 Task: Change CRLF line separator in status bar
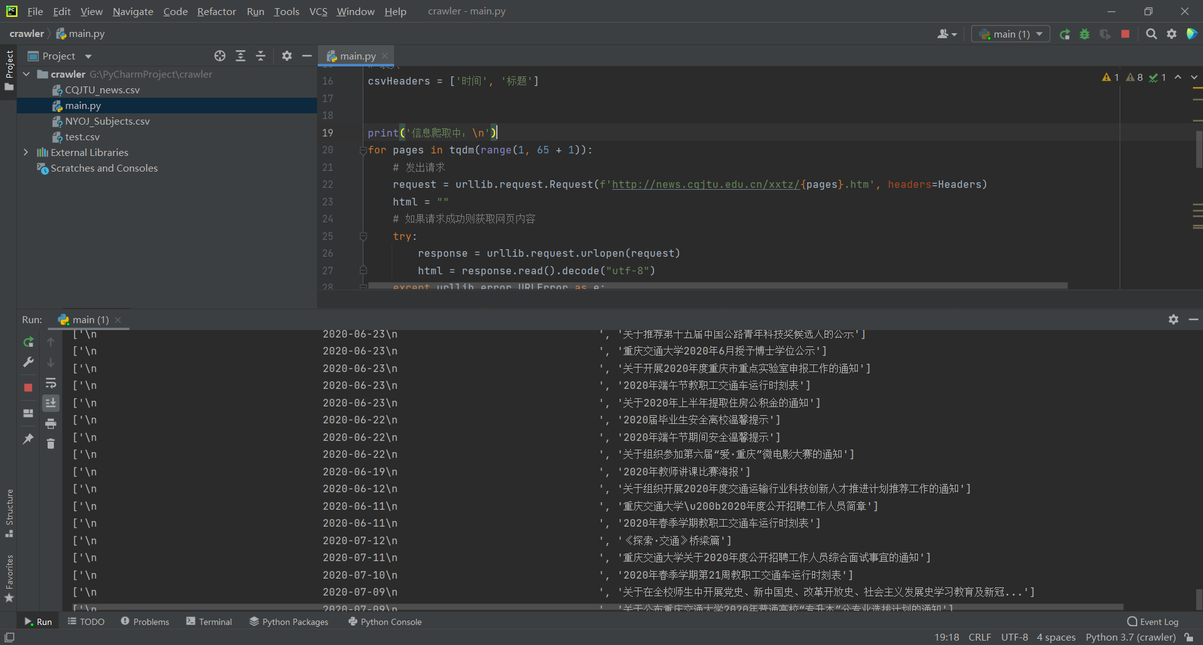coord(980,637)
